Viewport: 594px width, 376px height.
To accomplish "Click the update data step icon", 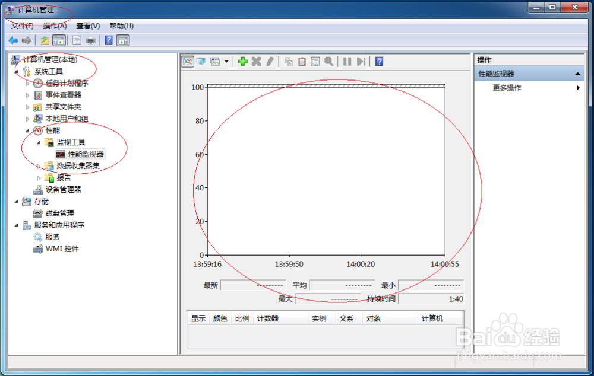I will pos(361,61).
